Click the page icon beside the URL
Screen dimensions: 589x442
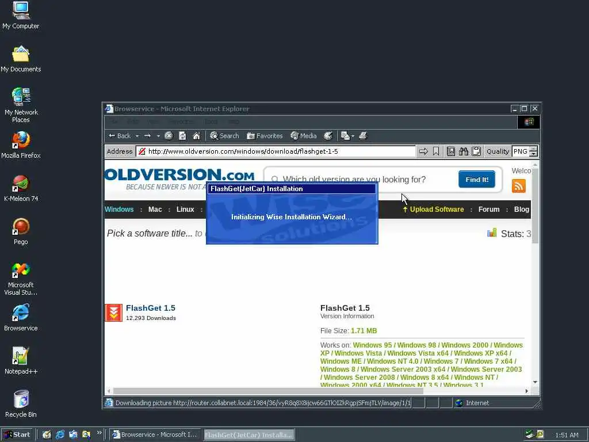[142, 151]
